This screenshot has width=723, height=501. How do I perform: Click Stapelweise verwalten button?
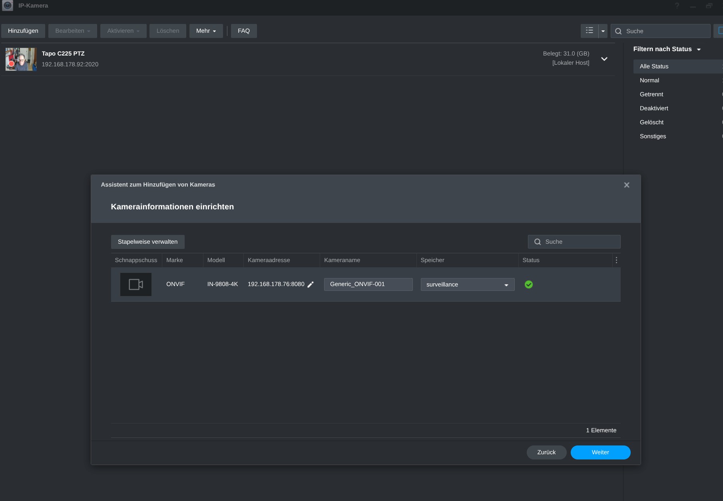coord(147,242)
